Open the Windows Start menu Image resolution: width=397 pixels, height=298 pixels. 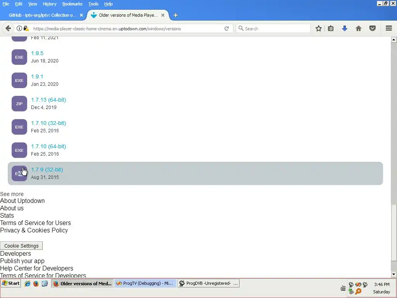(11, 283)
